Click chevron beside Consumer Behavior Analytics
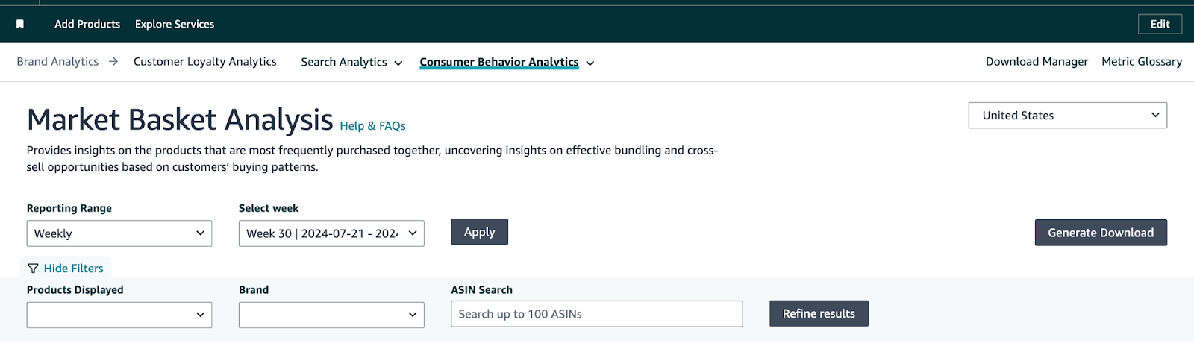The height and width of the screenshot is (358, 1194). tap(590, 63)
